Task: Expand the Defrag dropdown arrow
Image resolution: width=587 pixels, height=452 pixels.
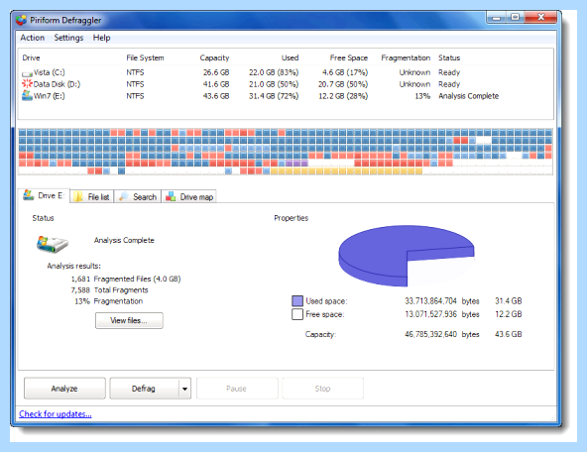Action: click(184, 389)
